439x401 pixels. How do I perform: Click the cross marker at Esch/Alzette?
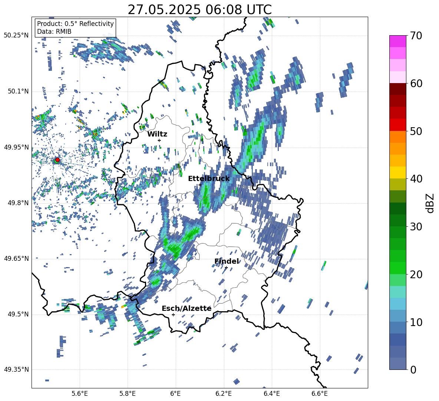point(173,315)
